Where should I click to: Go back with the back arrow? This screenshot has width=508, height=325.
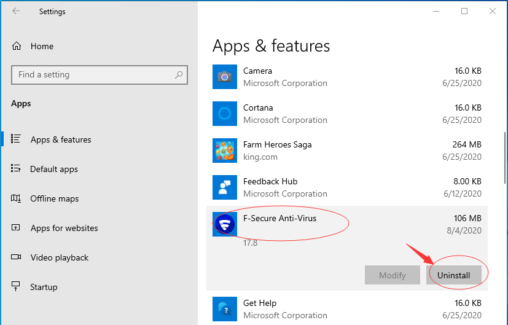coord(16,11)
